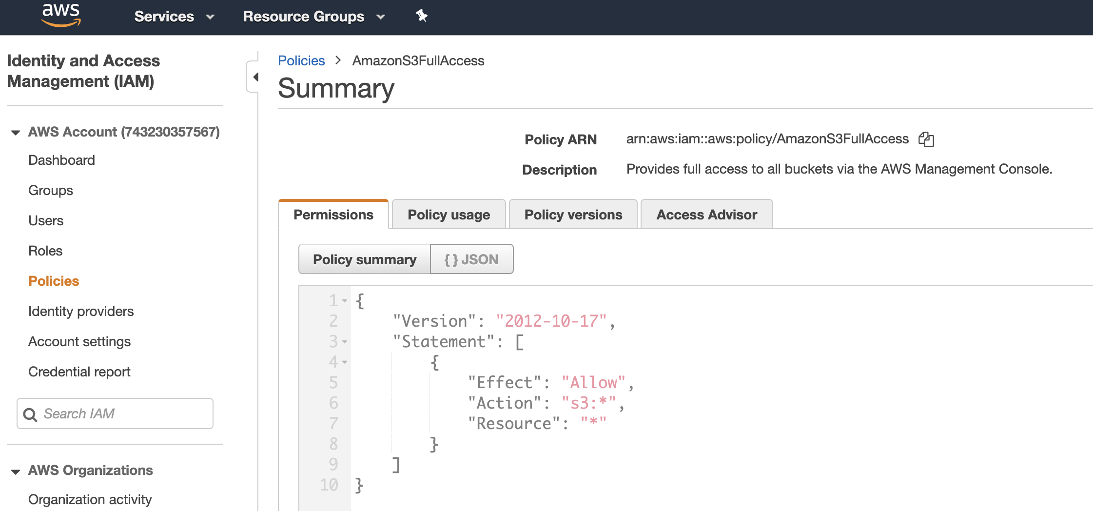Fold JSON line 1 code arrow
The image size is (1093, 511).
coord(345,301)
